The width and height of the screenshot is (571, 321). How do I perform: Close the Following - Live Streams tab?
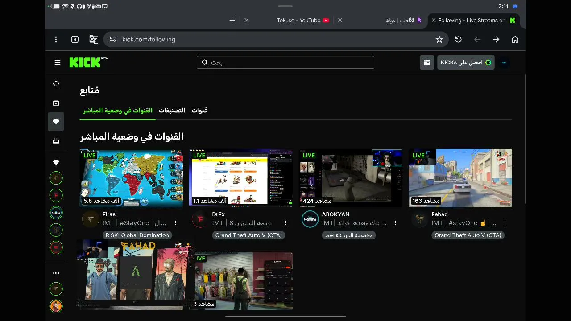pos(434,20)
